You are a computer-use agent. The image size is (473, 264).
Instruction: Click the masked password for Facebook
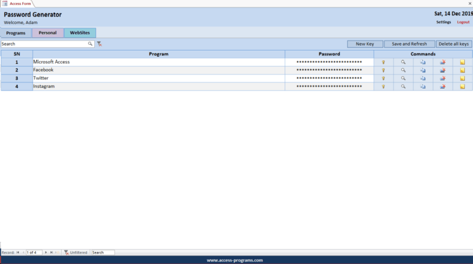(329, 70)
